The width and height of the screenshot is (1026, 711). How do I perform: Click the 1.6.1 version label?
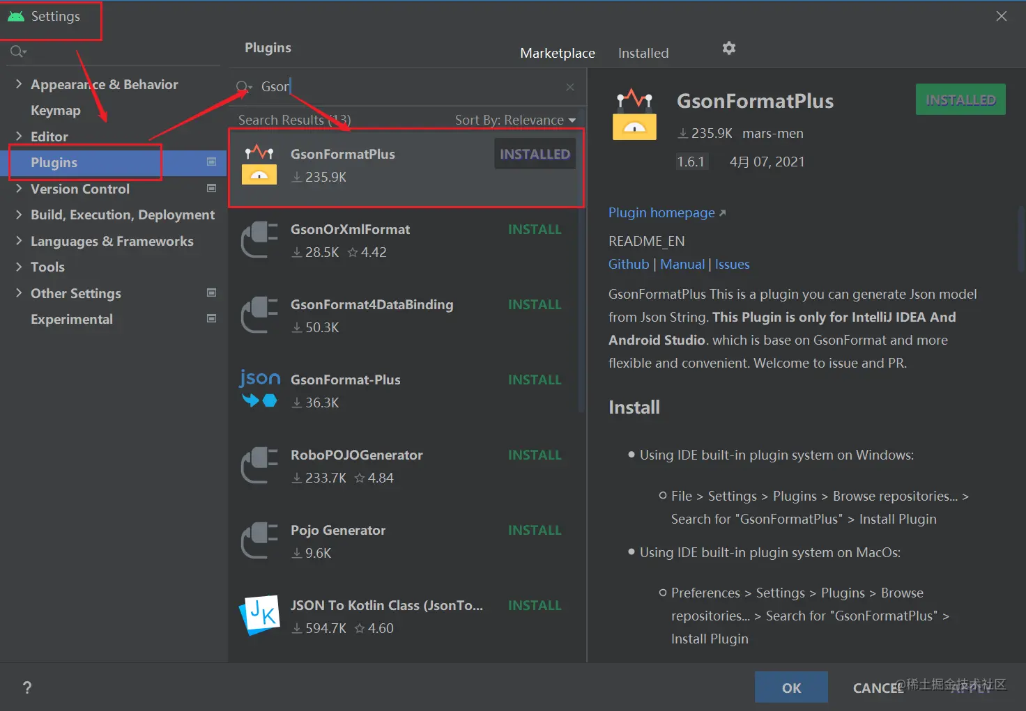point(691,162)
